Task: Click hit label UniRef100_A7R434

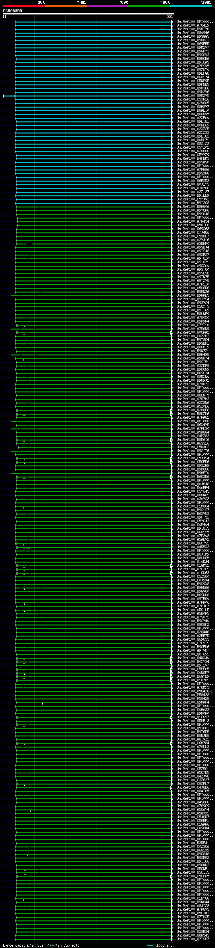Action: (193, 222)
